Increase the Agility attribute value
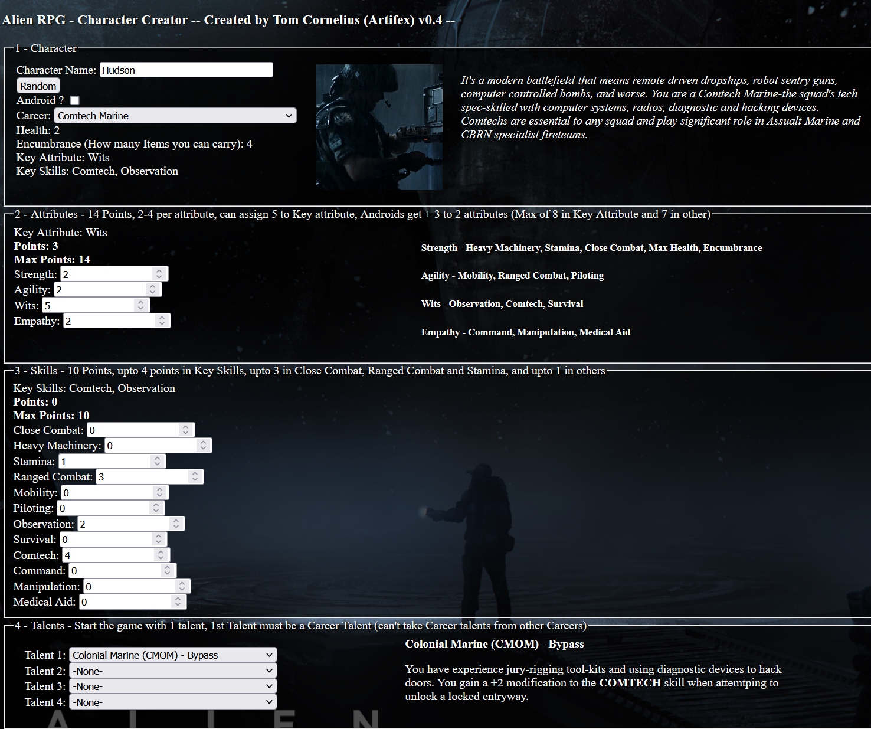 153,286
